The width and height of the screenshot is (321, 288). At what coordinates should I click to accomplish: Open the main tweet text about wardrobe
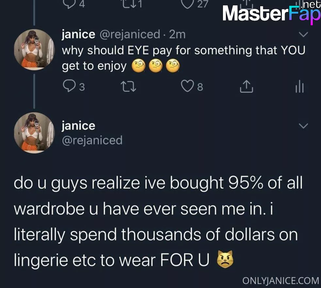tap(158, 221)
